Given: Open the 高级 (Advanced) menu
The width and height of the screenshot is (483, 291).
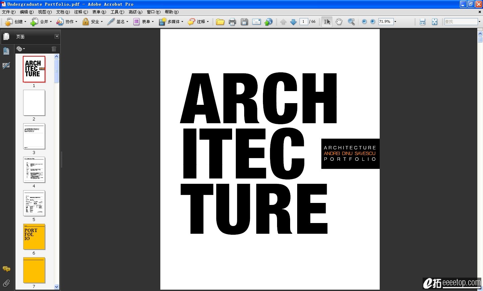Looking at the screenshot, I should [136, 12].
